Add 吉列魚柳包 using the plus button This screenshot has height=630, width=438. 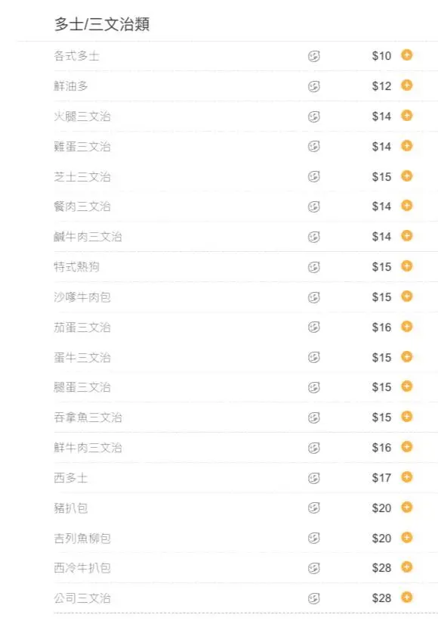coord(407,537)
